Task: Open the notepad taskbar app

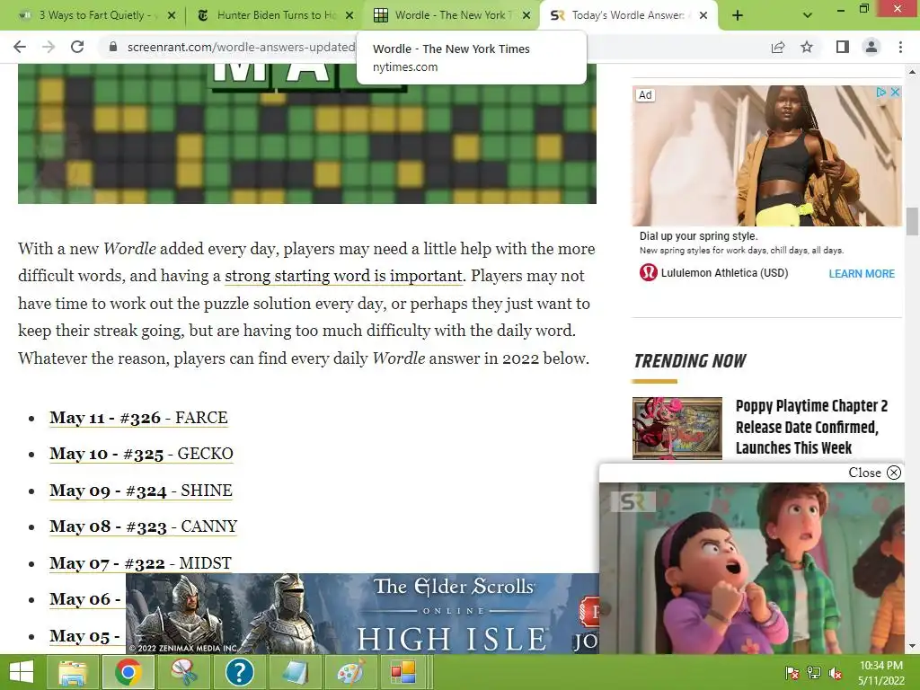Action: click(295, 672)
